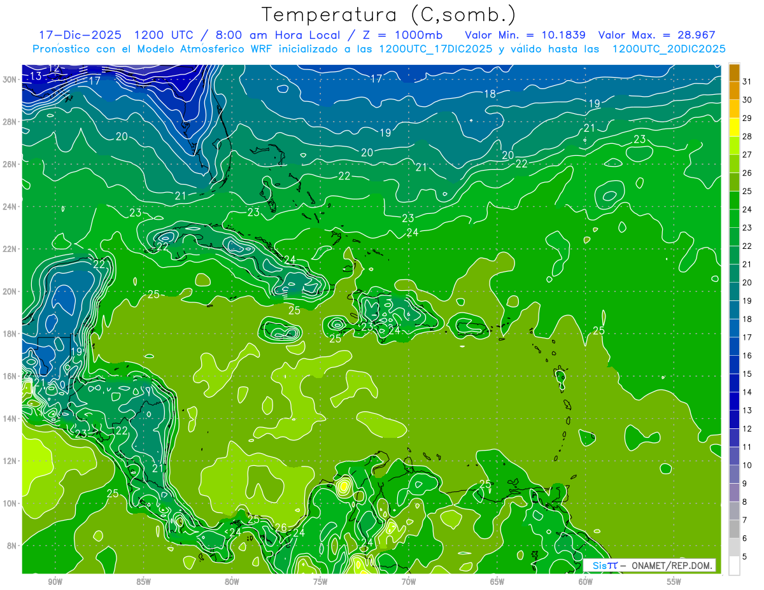764x590 pixels.
Task: Click the "28N" latitude axis label
Action: tap(10, 122)
